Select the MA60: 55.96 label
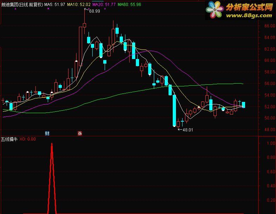This screenshot has height=214, width=276. pyautogui.click(x=129, y=5)
